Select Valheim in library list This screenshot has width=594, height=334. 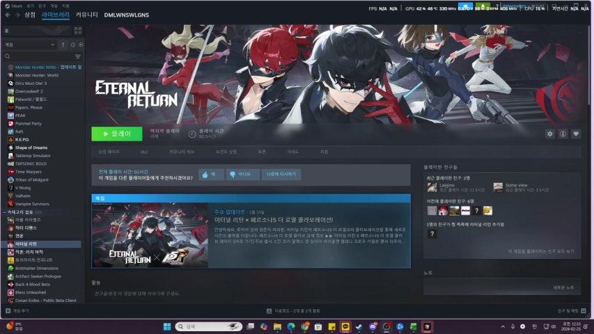(x=23, y=196)
